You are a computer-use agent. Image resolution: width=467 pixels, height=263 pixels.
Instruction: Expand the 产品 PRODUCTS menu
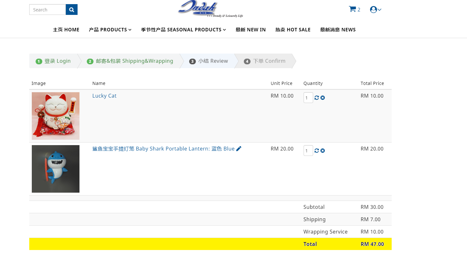(x=110, y=30)
